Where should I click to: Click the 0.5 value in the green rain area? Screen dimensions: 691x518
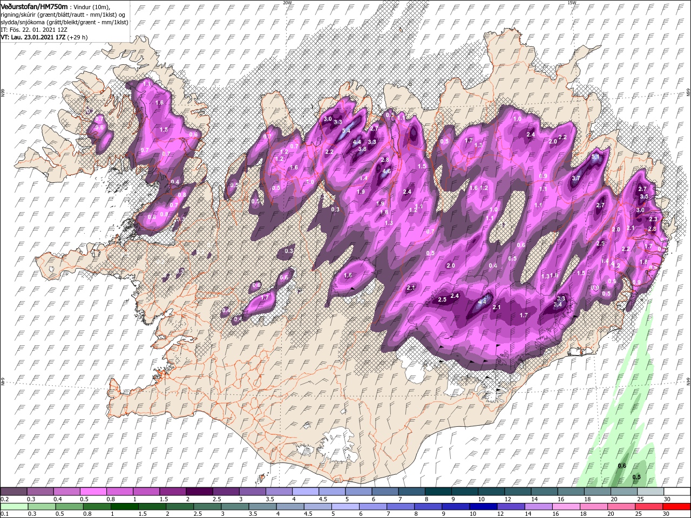pyautogui.click(x=636, y=477)
